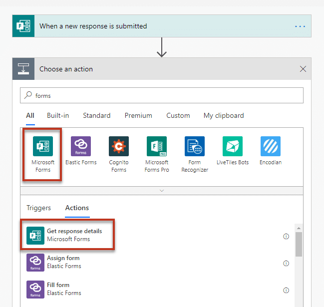
Task: Open trigger step ellipsis menu
Action: coord(300,26)
